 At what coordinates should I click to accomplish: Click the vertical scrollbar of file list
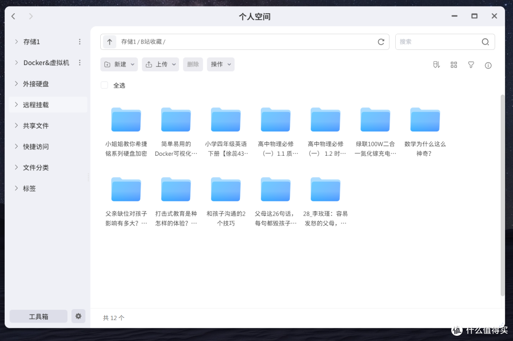pyautogui.click(x=502, y=195)
